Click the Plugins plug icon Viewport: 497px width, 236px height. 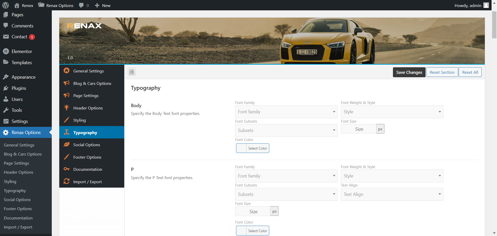coord(6,88)
